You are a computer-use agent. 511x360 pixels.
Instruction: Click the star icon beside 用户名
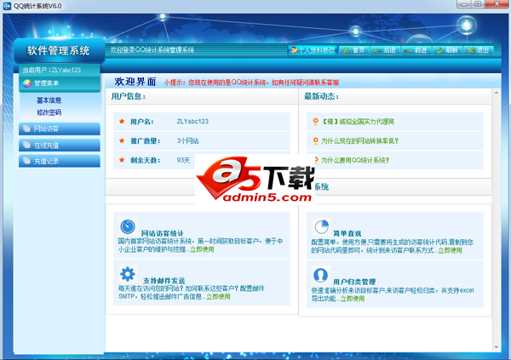click(122, 121)
